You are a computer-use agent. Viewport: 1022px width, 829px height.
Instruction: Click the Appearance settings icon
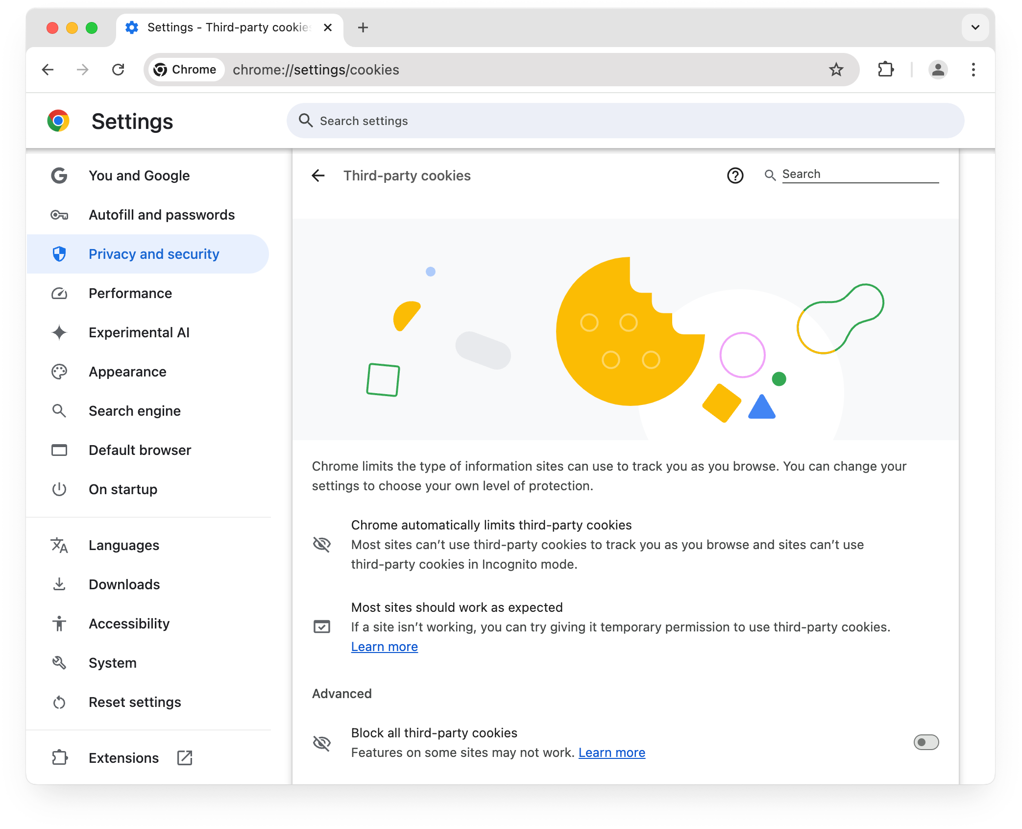point(59,371)
